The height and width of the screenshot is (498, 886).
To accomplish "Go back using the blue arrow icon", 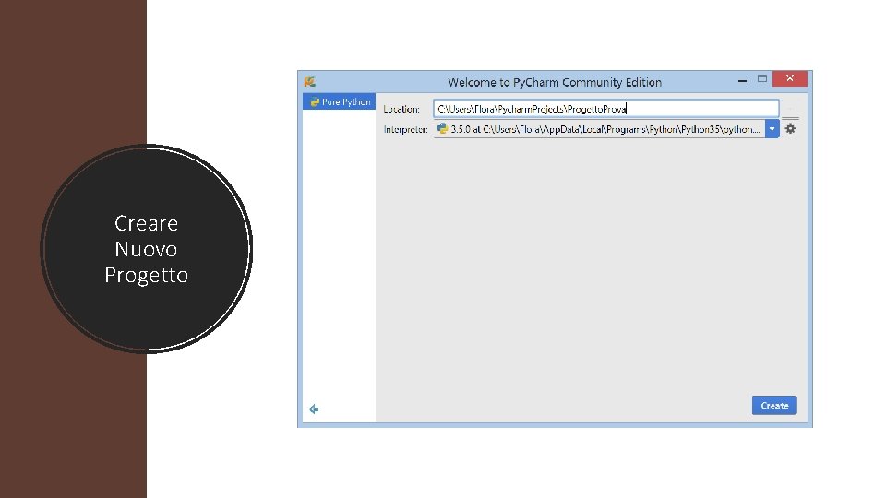I will pyautogui.click(x=314, y=409).
